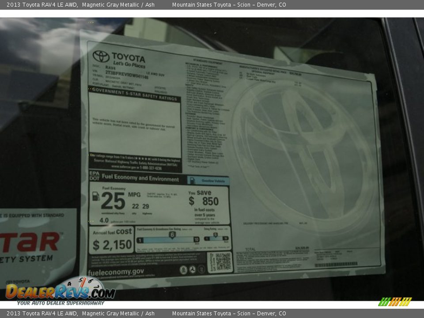Click the 'TOTAL' label on the price column
The height and width of the screenshot is (318, 424).
(x=250, y=249)
